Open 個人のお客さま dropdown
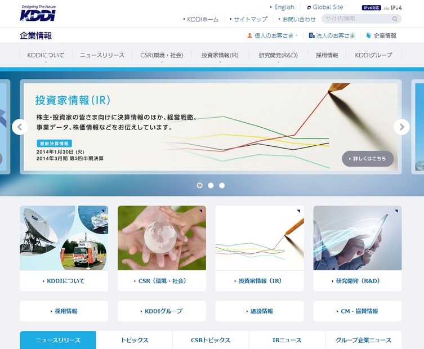Viewport: 424px width, 349px height. click(x=274, y=35)
